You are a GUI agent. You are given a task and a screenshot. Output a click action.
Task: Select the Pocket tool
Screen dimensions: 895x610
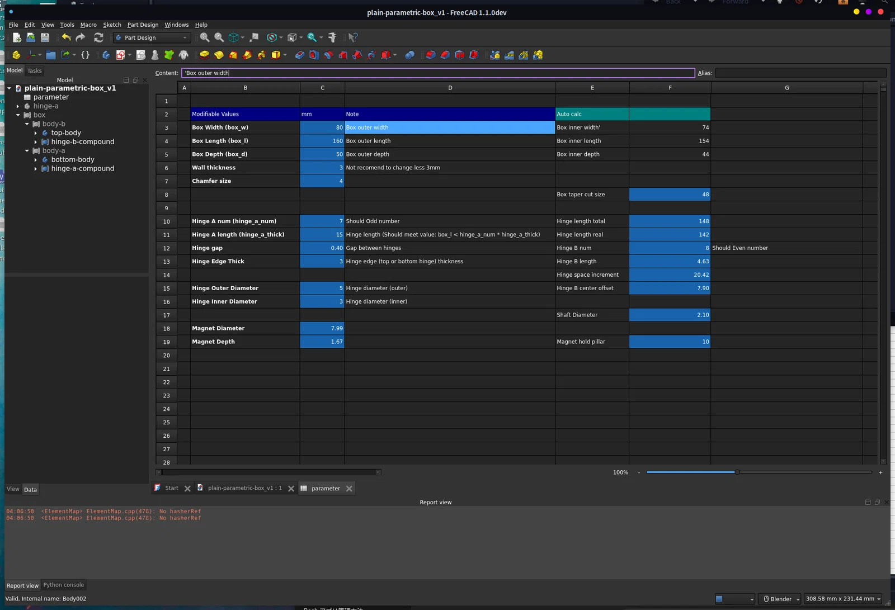[x=300, y=55]
